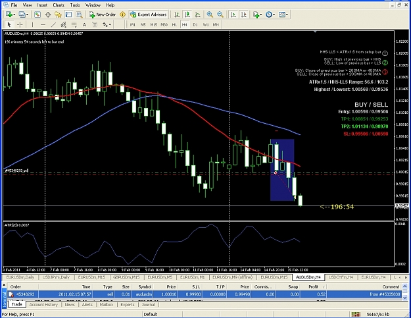Switch timeframe to MN
This screenshot has width=411, height=318.
(x=216, y=24)
